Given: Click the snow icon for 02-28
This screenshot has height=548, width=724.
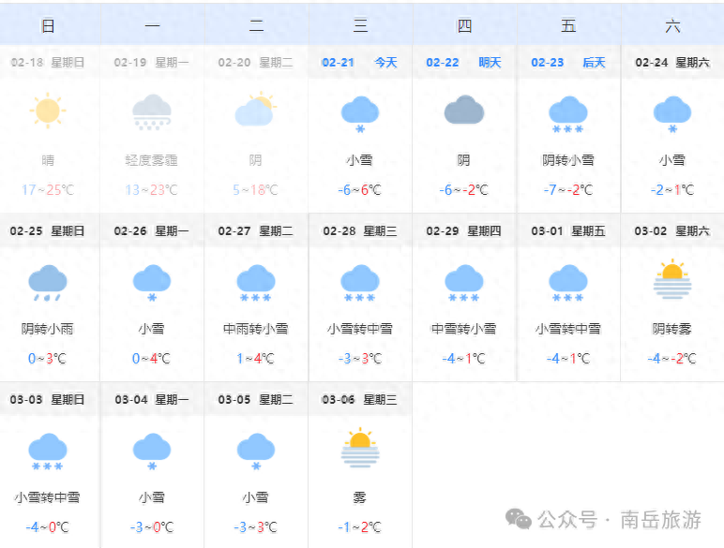Looking at the screenshot, I should click(360, 283).
